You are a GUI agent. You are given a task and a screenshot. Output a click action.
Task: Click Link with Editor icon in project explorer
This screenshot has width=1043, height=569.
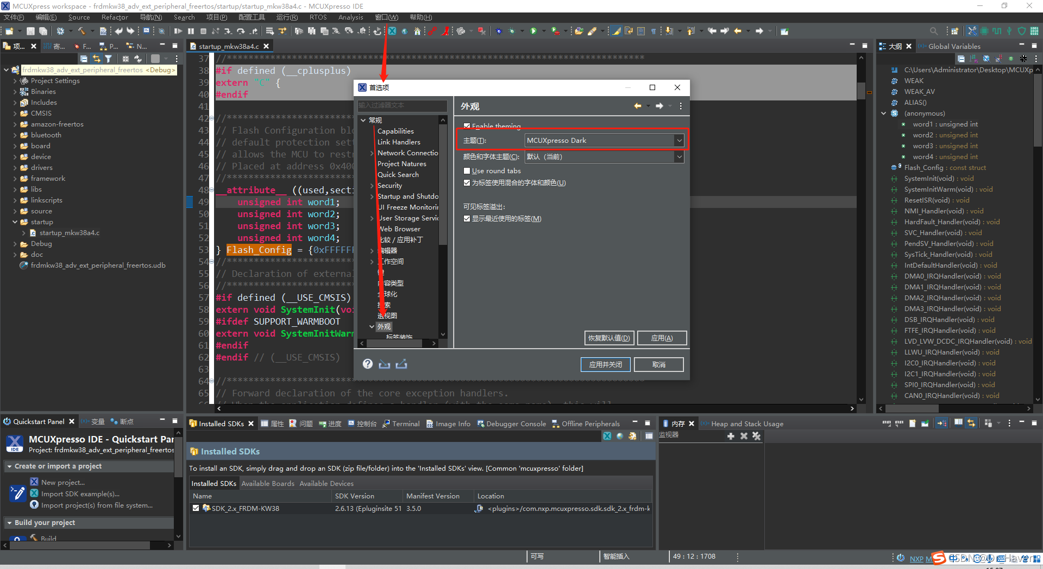click(96, 59)
